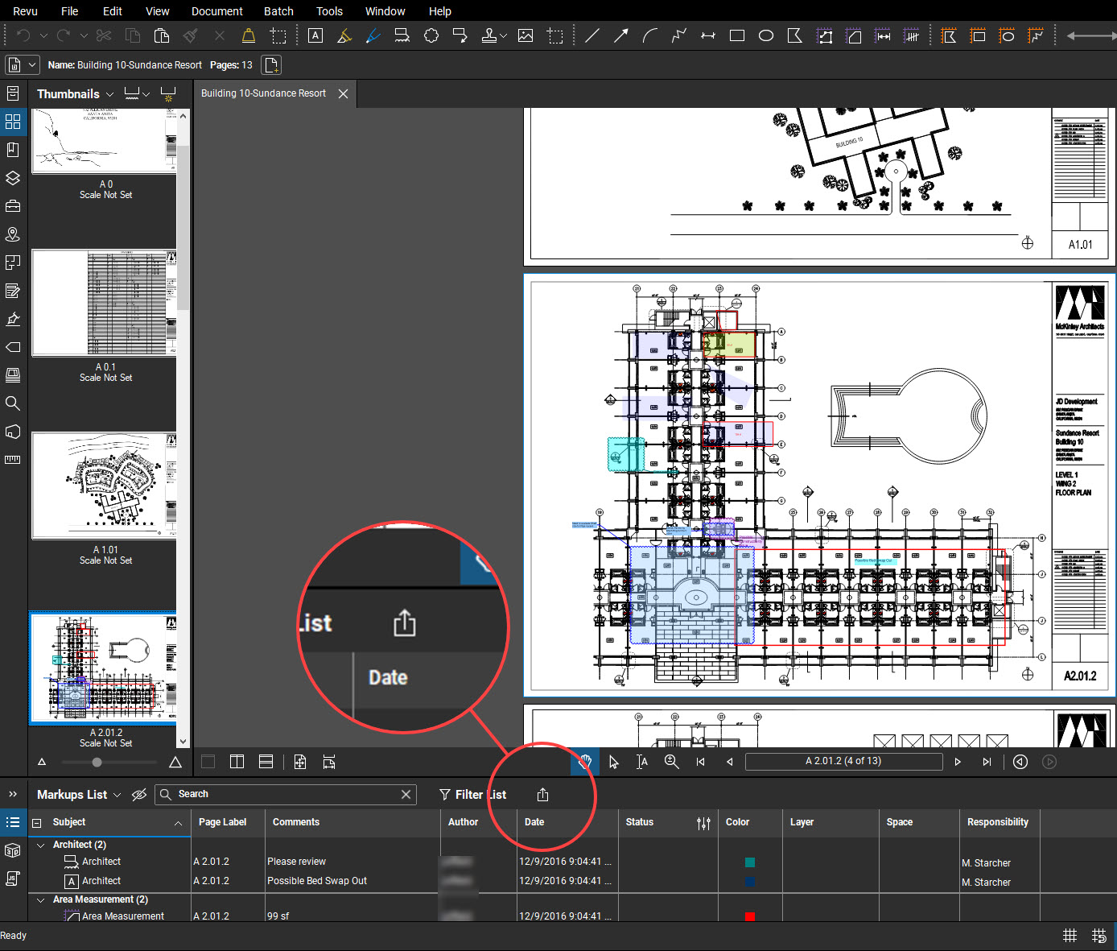Open the Stamp tool dropdown arrow

pyautogui.click(x=504, y=35)
